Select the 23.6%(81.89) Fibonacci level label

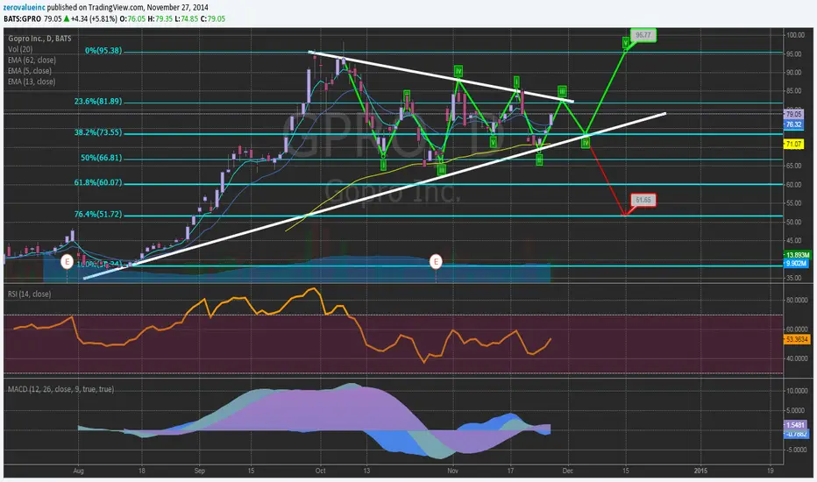(x=98, y=101)
